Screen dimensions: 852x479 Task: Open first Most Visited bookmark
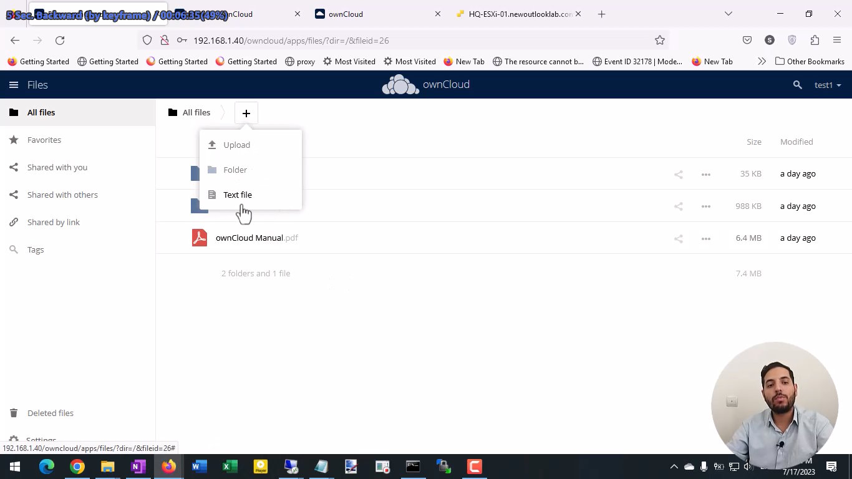(349, 61)
